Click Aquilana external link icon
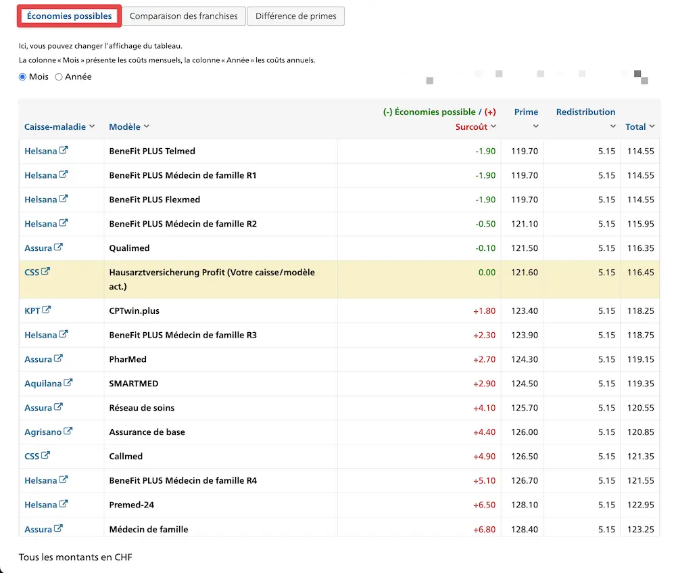The image size is (676, 573). [68, 382]
